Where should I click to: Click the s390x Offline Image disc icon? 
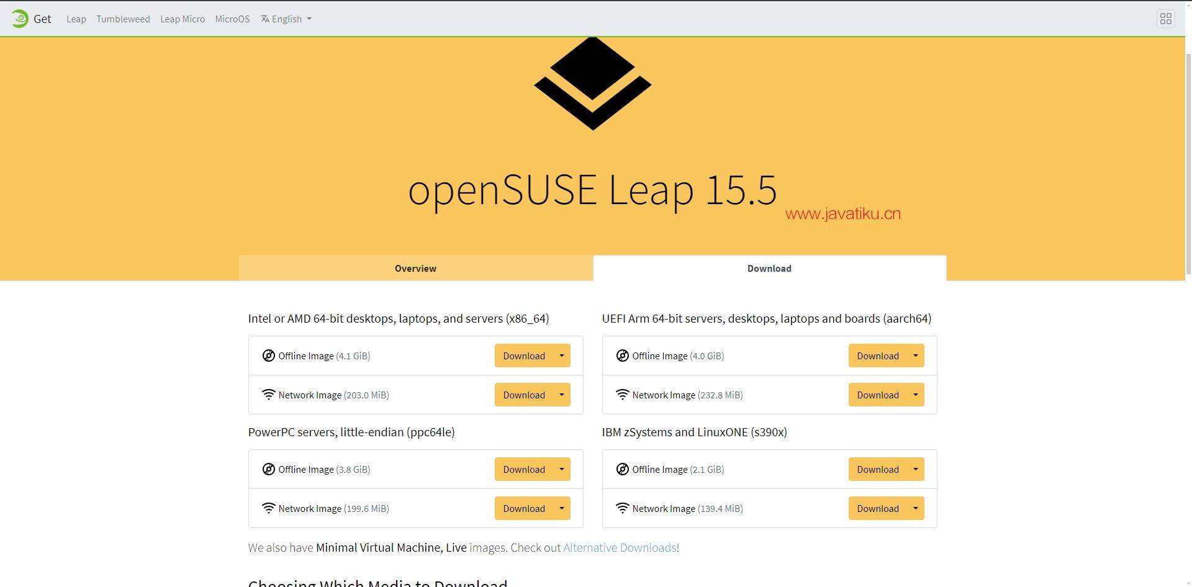pyautogui.click(x=622, y=469)
